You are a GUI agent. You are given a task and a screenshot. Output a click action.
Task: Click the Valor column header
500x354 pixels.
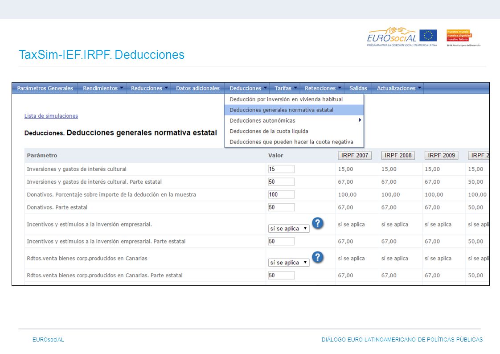(275, 155)
